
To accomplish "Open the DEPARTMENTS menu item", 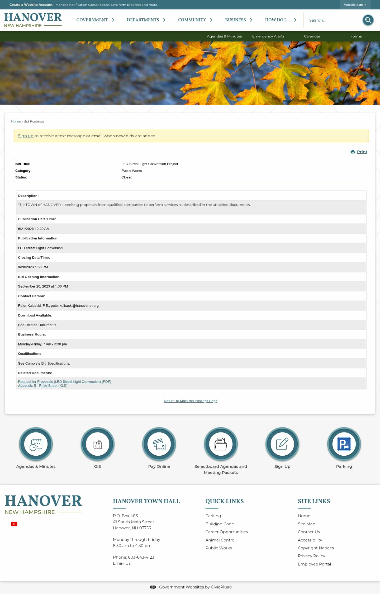I will tap(143, 20).
